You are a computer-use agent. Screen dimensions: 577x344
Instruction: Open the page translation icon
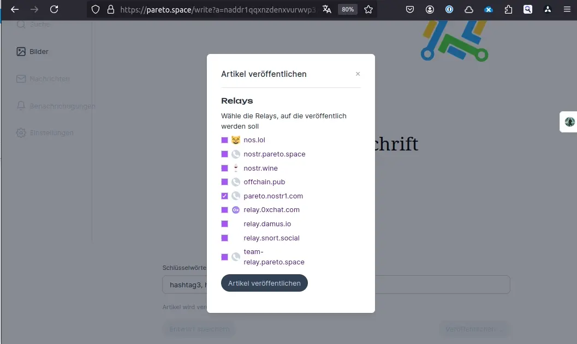(x=327, y=10)
